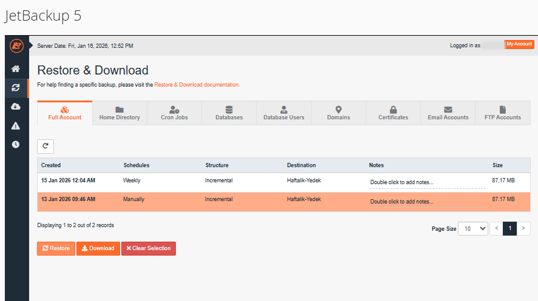538x301 pixels.
Task: Open the Restore & Download documentation link
Action: [x=197, y=85]
